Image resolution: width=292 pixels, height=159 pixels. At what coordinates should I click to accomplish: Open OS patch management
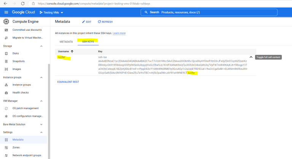25,108
